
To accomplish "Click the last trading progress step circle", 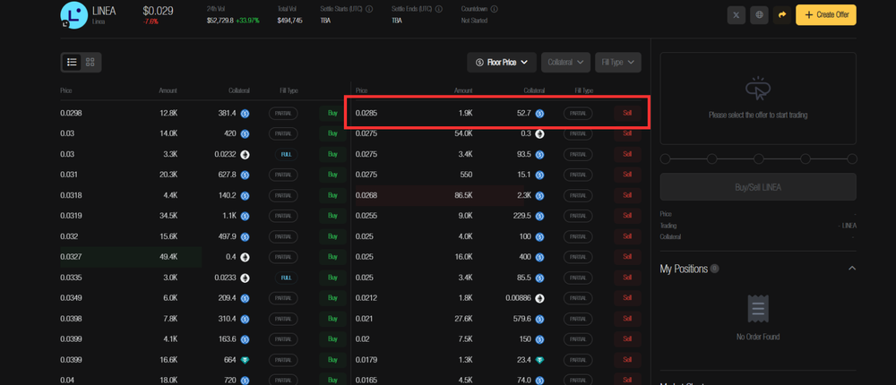I will (851, 158).
